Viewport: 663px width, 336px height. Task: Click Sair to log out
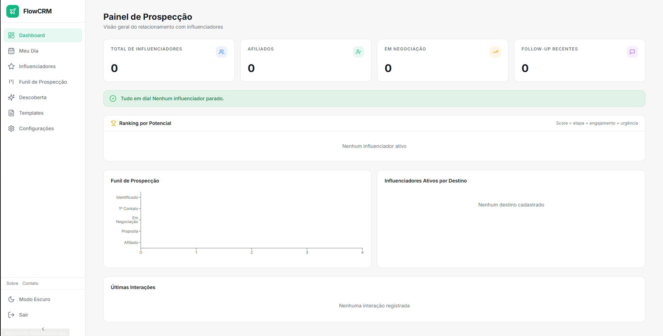pos(43,315)
